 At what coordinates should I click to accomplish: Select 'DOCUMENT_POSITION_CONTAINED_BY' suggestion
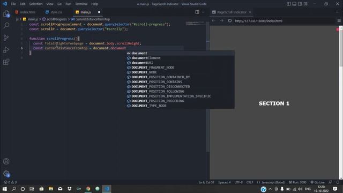click(x=180, y=77)
